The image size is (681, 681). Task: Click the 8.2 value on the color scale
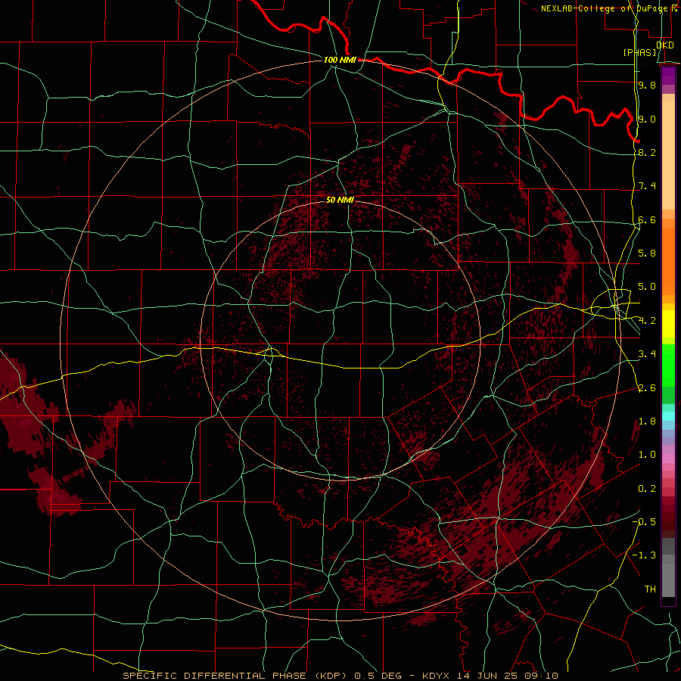(647, 152)
